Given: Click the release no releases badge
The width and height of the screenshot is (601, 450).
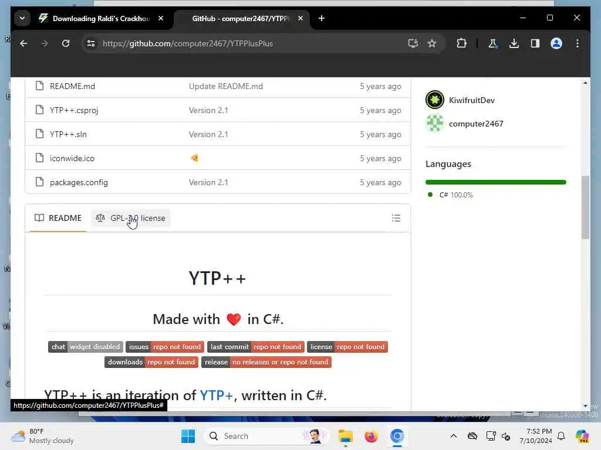Looking at the screenshot, I should tap(266, 362).
